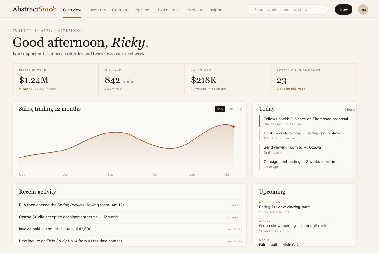Click the '$3.9M retail' text
Viewport: 379px width, 253px height.
pyautogui.click(x=114, y=89)
